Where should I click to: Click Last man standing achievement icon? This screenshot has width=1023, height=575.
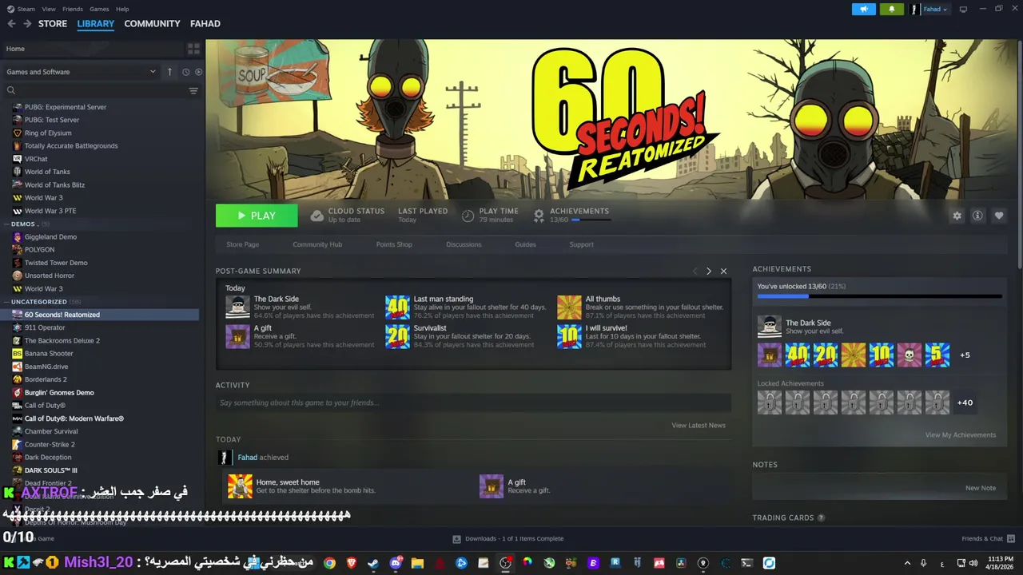[397, 307]
